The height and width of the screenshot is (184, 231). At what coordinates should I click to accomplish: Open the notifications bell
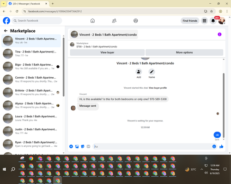(x=213, y=21)
